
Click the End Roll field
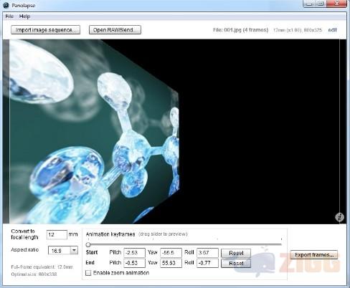click(207, 263)
